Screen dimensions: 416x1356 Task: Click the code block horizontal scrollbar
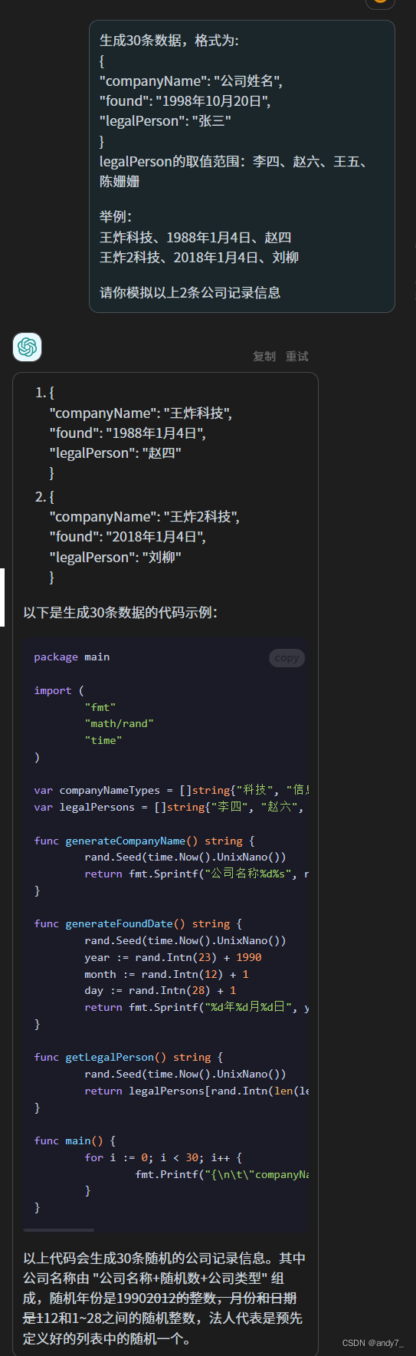(x=59, y=1230)
